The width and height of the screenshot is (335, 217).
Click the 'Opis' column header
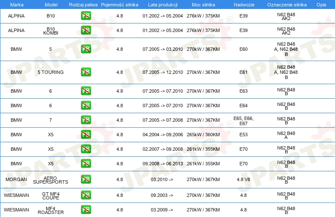(321, 5)
